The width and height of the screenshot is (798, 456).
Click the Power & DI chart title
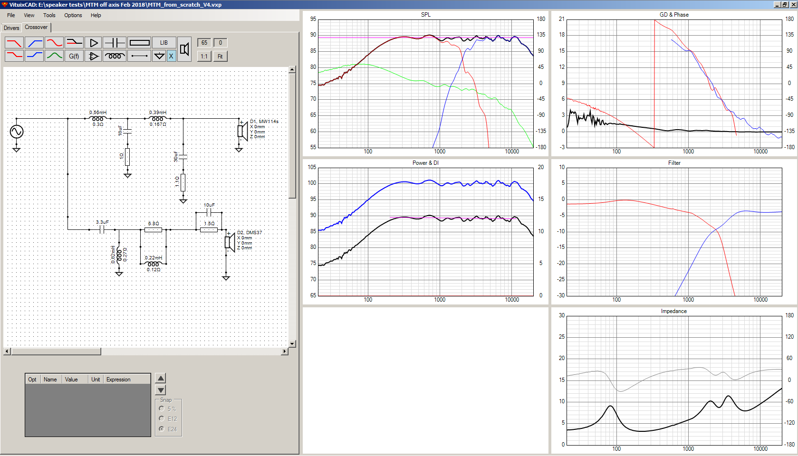[425, 163]
